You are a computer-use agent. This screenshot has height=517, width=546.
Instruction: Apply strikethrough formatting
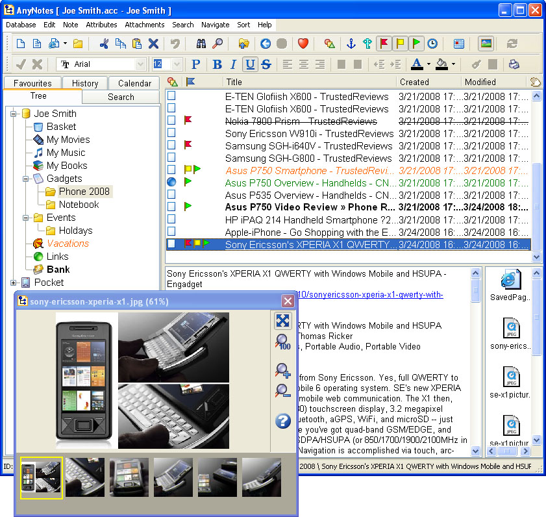pos(266,64)
